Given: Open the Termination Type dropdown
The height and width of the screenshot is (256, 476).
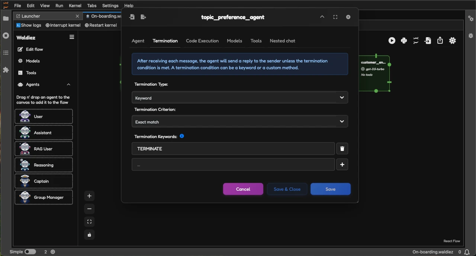Looking at the screenshot, I should pos(240,98).
